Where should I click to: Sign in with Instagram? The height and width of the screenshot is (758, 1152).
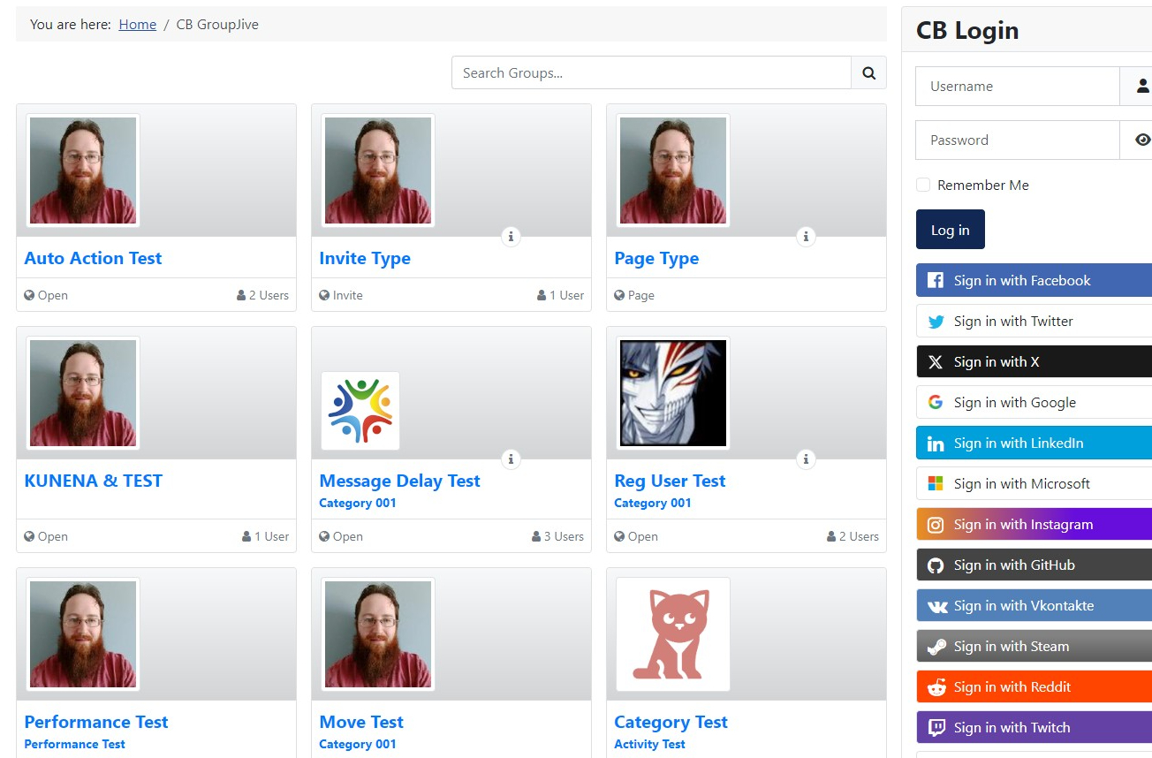click(x=1034, y=524)
